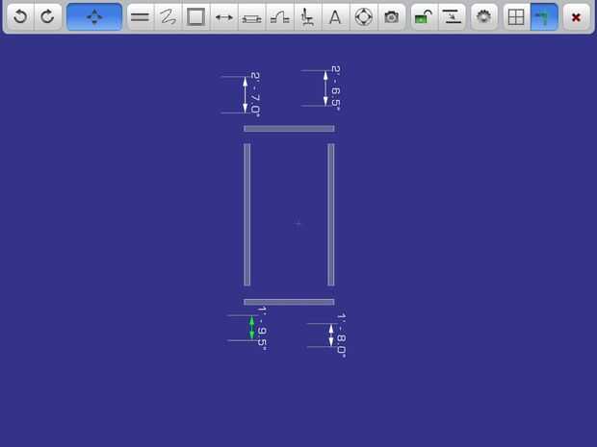Switch to the grid view
The height and width of the screenshot is (447, 597).
click(517, 16)
